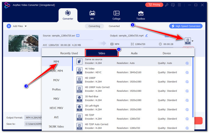Open the hamburger menu icon
Image resolution: width=209 pixels, height=133 pixels.
tap(179, 5)
